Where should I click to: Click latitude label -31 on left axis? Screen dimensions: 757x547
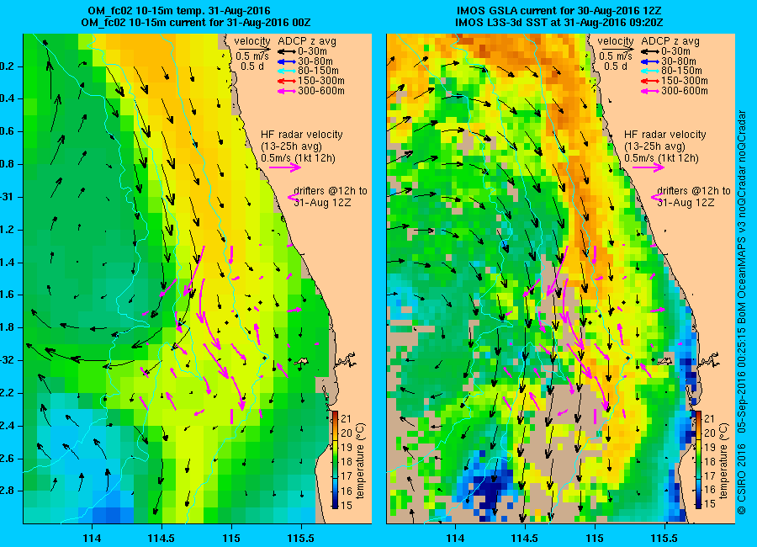pyautogui.click(x=8, y=197)
